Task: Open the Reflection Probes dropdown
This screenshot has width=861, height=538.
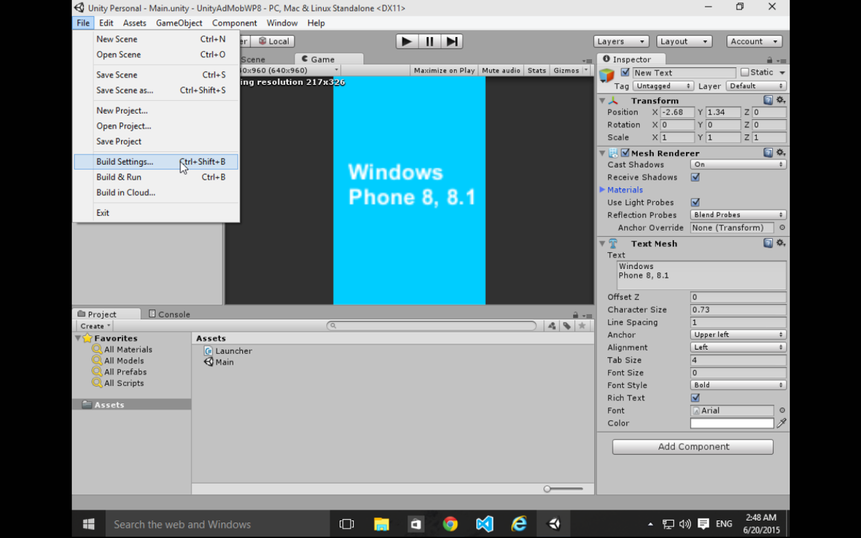Action: tap(738, 215)
